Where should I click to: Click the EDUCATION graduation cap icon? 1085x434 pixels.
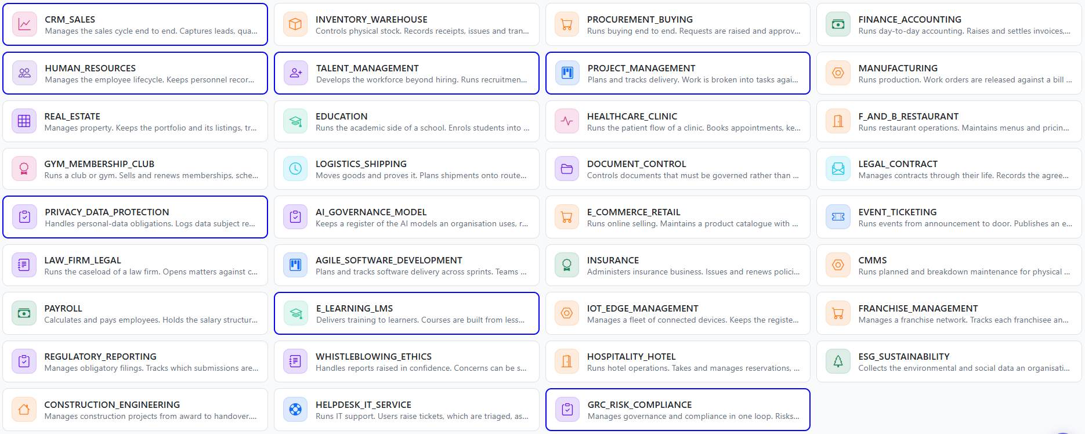295,121
